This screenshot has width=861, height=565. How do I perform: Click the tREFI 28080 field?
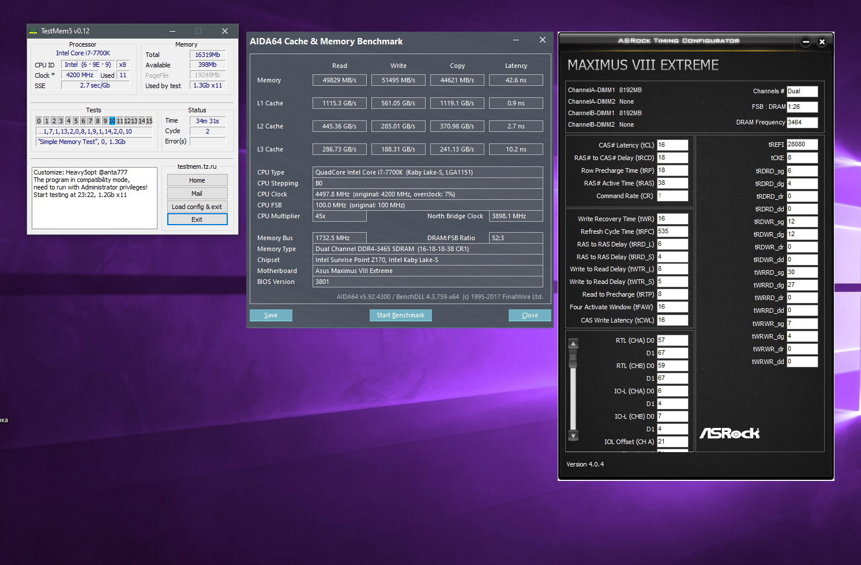point(802,145)
